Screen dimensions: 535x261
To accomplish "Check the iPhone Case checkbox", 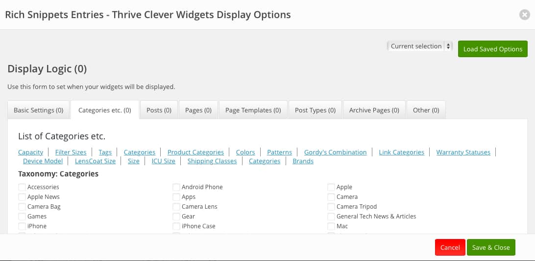I will point(176,226).
